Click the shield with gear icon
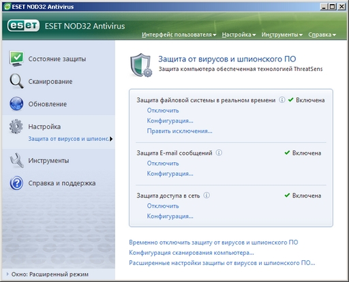This screenshot has width=349, height=282. 141,65
